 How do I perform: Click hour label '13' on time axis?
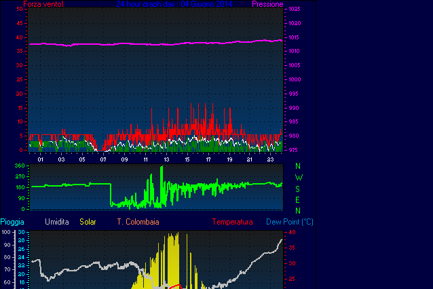(166, 159)
